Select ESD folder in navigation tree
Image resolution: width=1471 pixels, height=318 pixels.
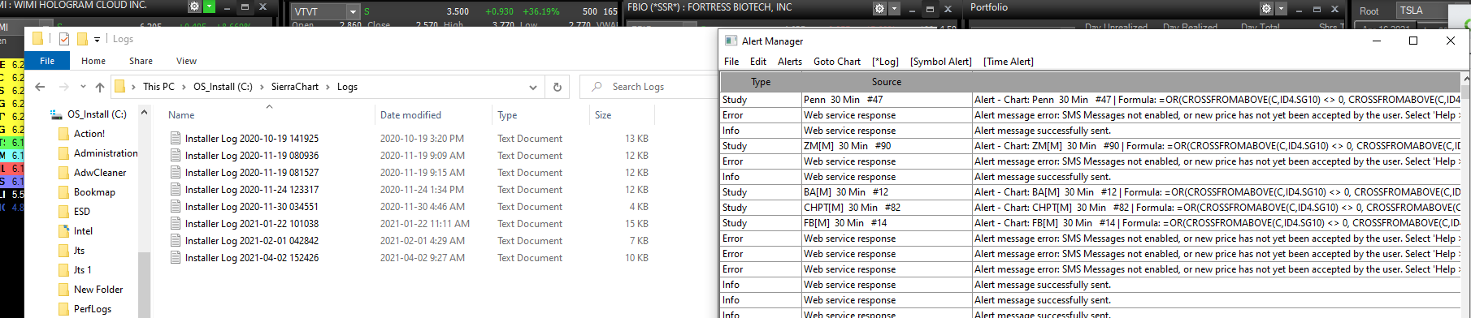click(74, 212)
